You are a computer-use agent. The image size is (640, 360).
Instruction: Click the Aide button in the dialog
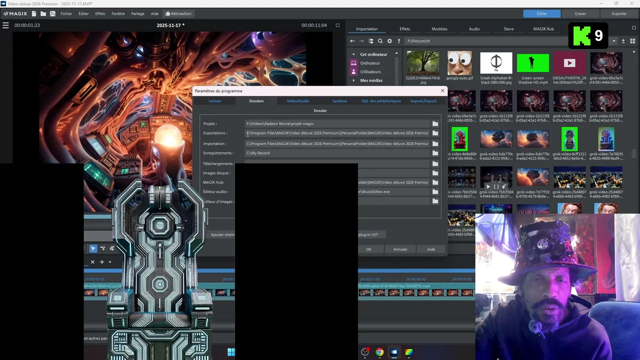click(431, 249)
